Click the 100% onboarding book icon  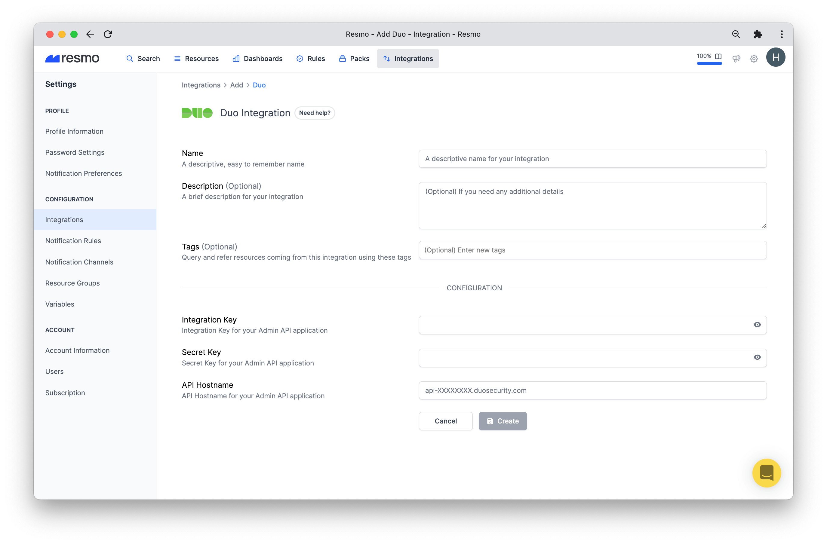tap(718, 56)
